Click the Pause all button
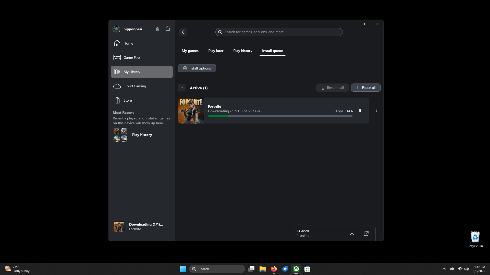This screenshot has width=490, height=275. pos(366,88)
